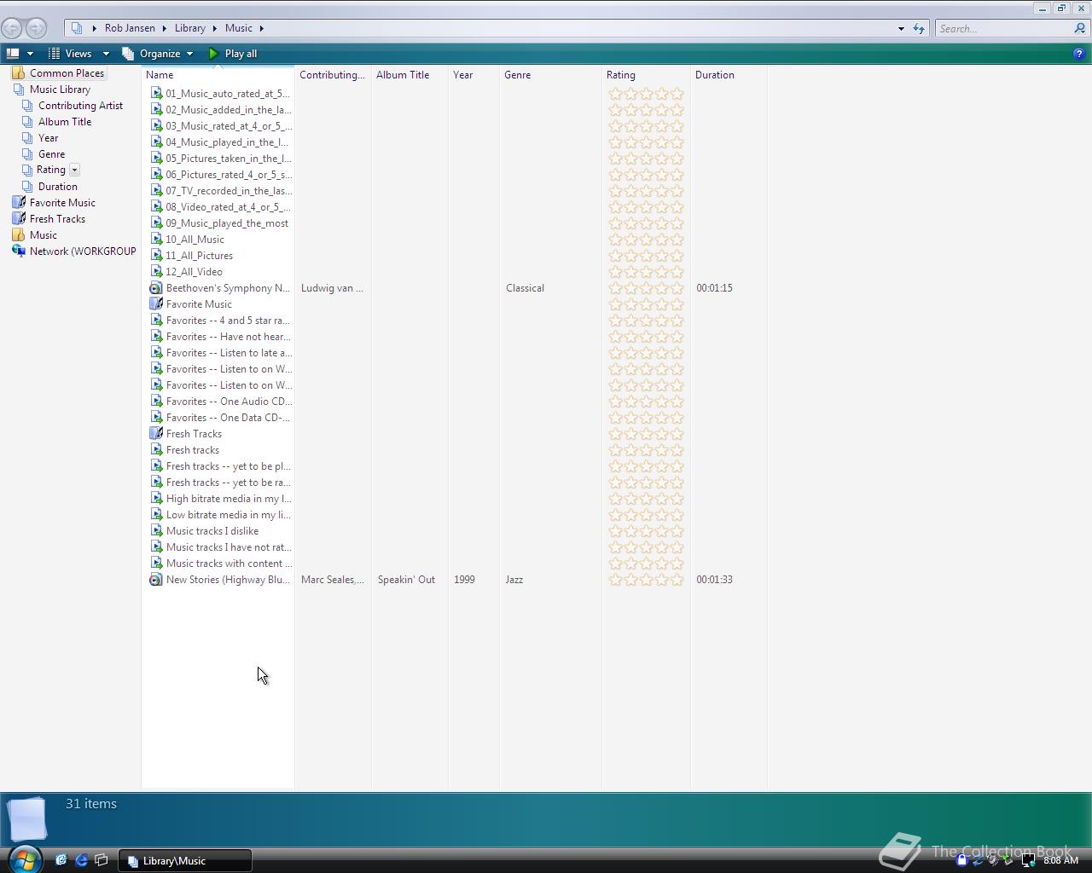Click the Back navigation arrow button
This screenshot has height=873, width=1092.
[12, 28]
